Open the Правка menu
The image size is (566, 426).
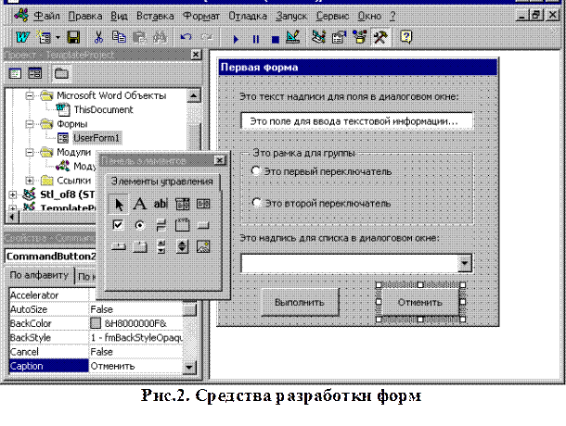(x=85, y=17)
